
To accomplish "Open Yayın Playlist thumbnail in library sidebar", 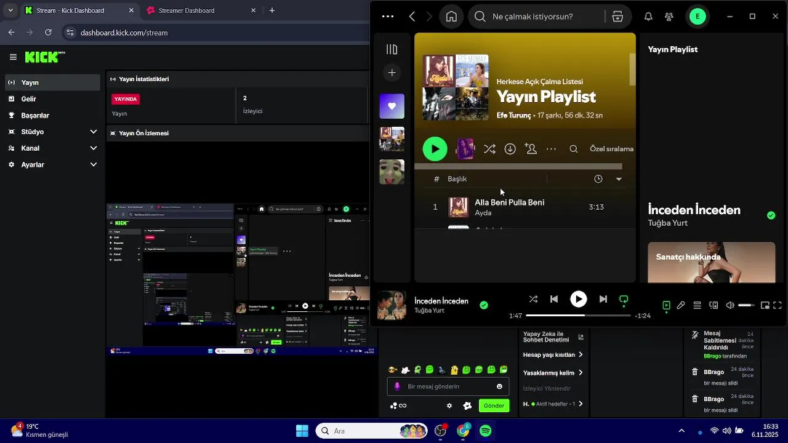I will (392, 139).
